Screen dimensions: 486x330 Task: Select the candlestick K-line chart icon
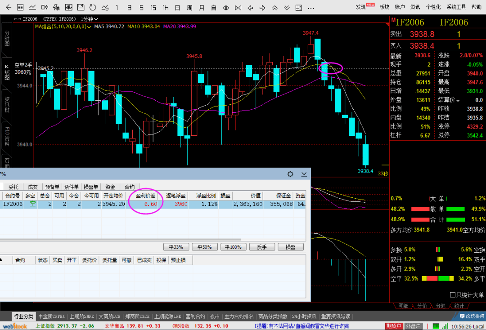click(x=45, y=8)
